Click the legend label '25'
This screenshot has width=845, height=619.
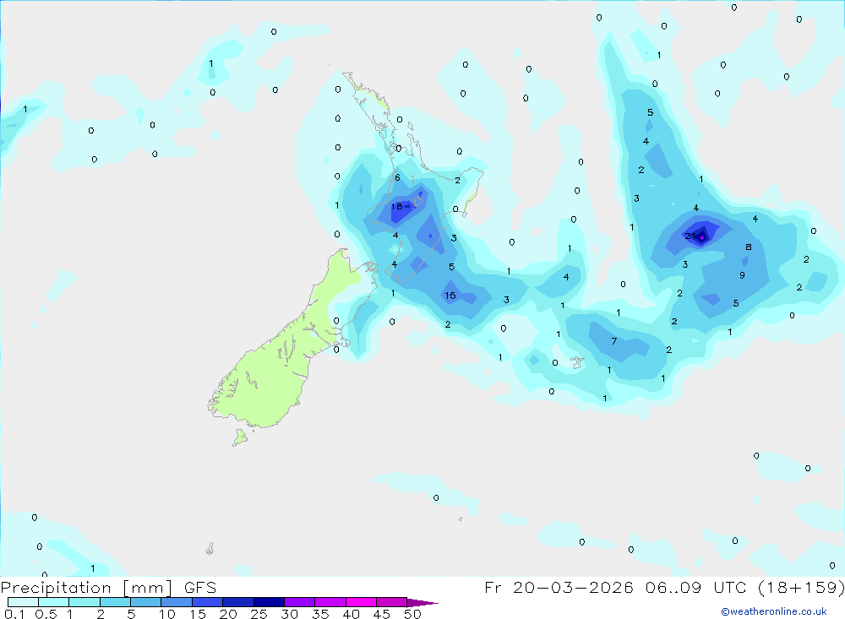coord(259,614)
